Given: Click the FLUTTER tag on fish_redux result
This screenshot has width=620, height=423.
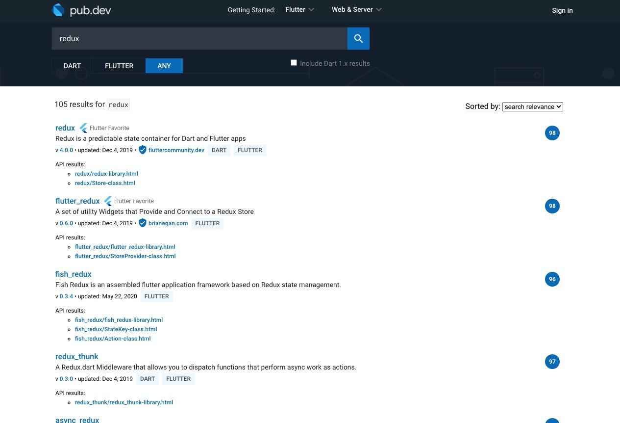Looking at the screenshot, I should pyautogui.click(x=157, y=296).
